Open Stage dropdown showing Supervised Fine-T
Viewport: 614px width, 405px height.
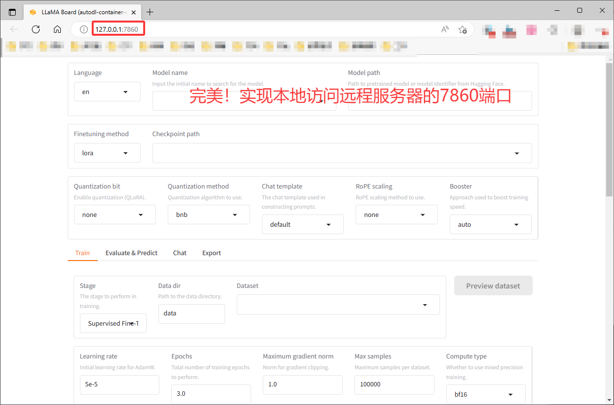tap(113, 323)
